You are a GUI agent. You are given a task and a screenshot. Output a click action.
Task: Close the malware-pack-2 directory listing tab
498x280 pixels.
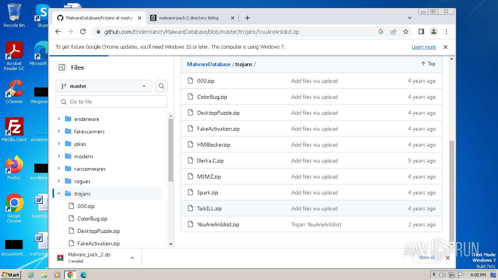(233, 18)
